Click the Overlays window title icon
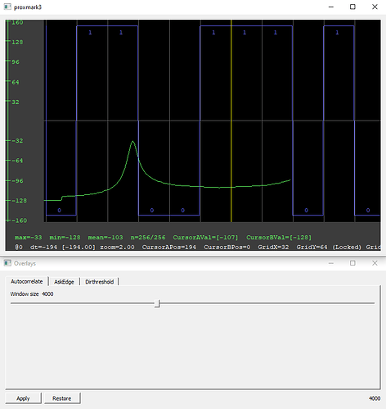 (7, 263)
